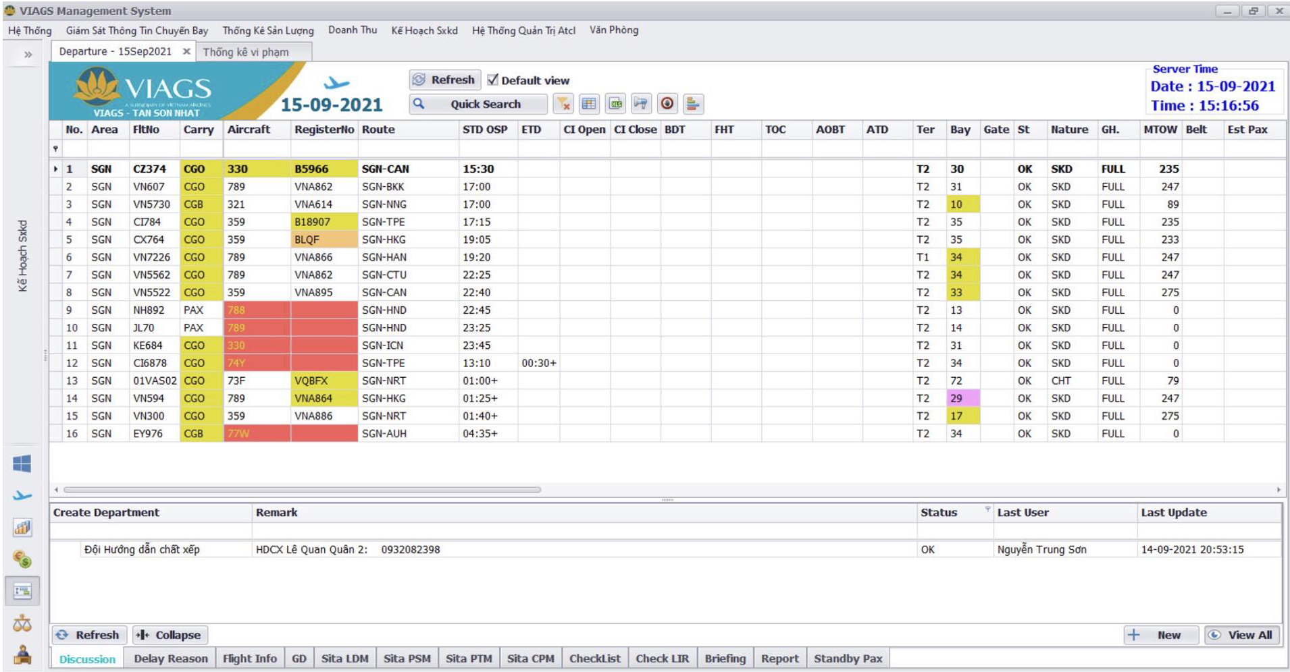Click Status column filter icon
Image resolution: width=1290 pixels, height=672 pixels.
tap(987, 509)
